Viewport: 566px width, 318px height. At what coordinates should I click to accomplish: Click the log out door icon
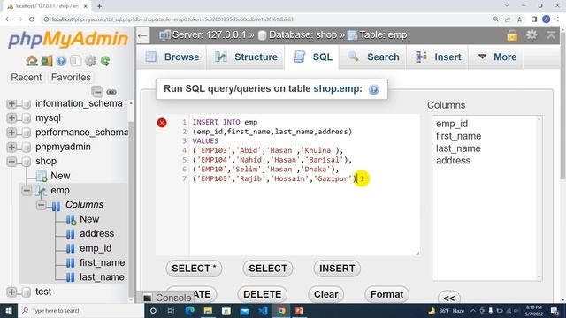[x=47, y=61]
